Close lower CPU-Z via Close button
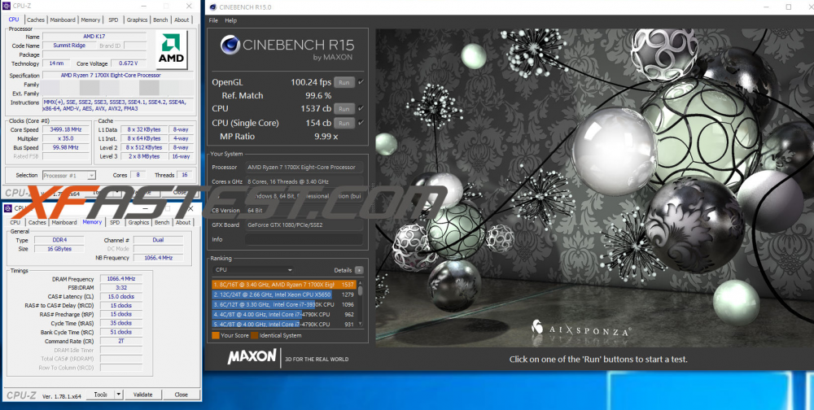This screenshot has height=410, width=814. tap(182, 395)
